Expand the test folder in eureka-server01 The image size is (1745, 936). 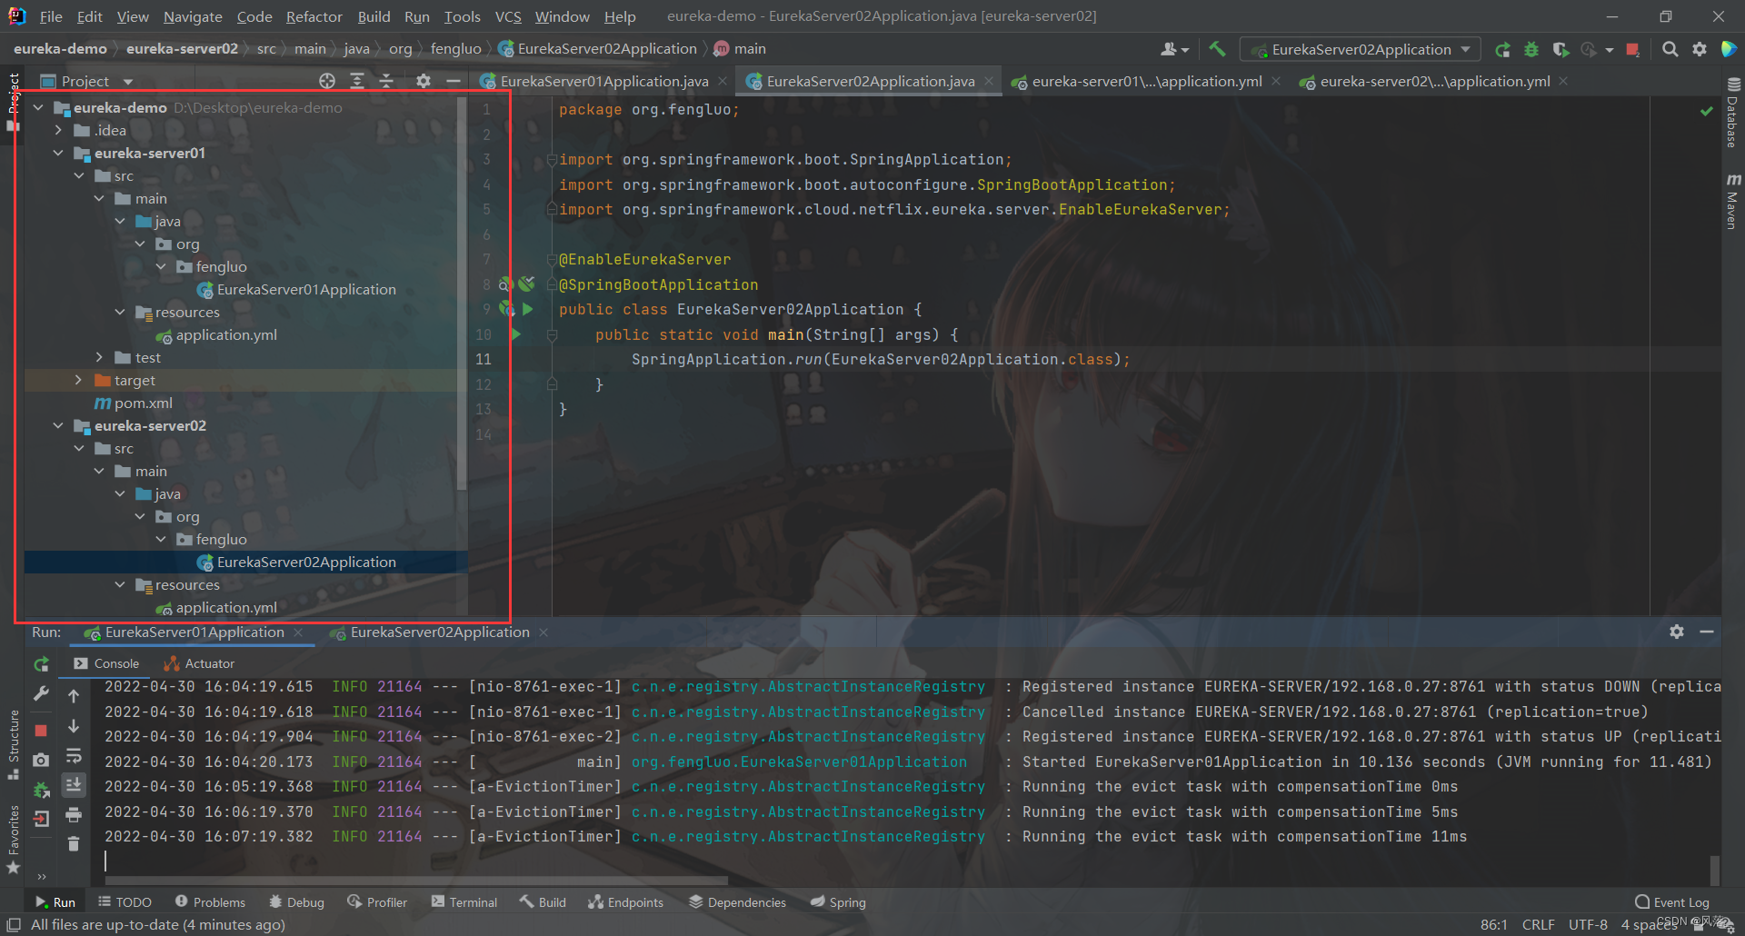99,357
